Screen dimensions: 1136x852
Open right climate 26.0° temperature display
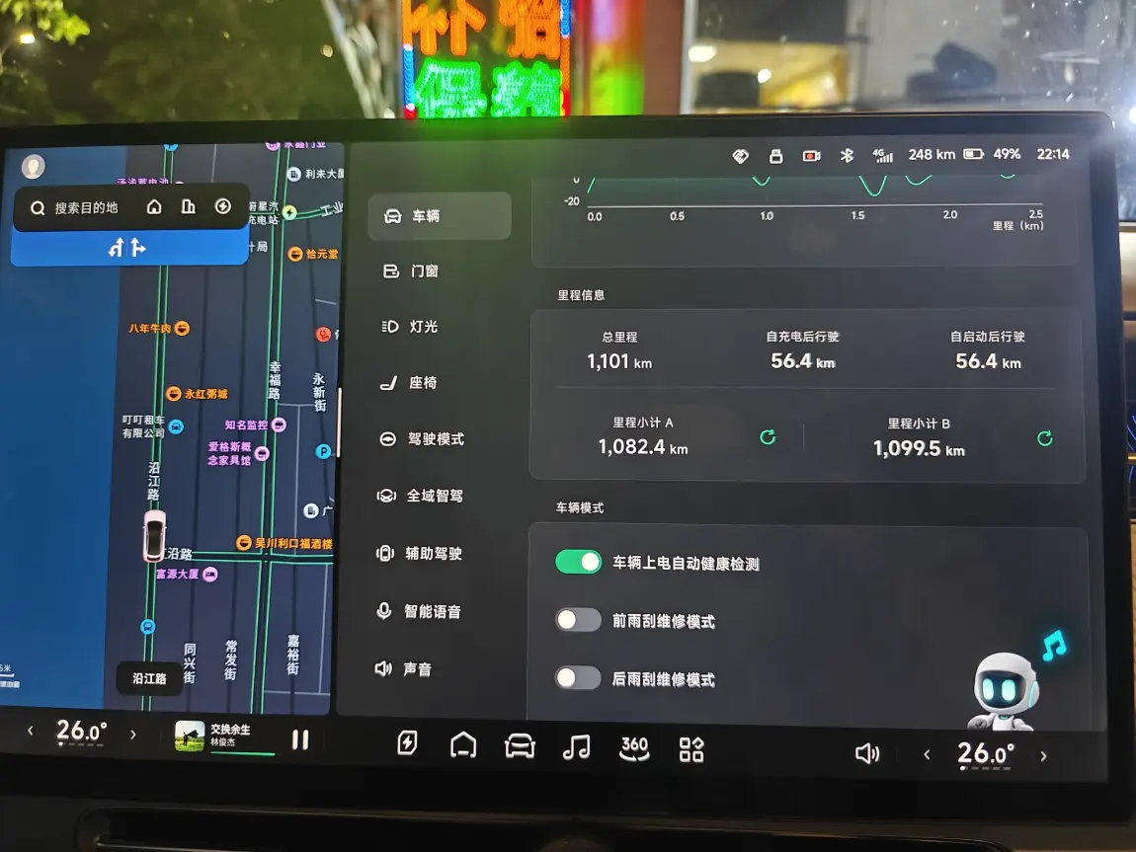[984, 753]
